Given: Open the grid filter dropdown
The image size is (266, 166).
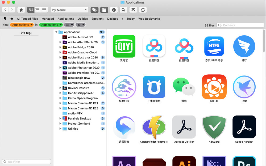Looking at the screenshot, I should [x=69, y=25].
